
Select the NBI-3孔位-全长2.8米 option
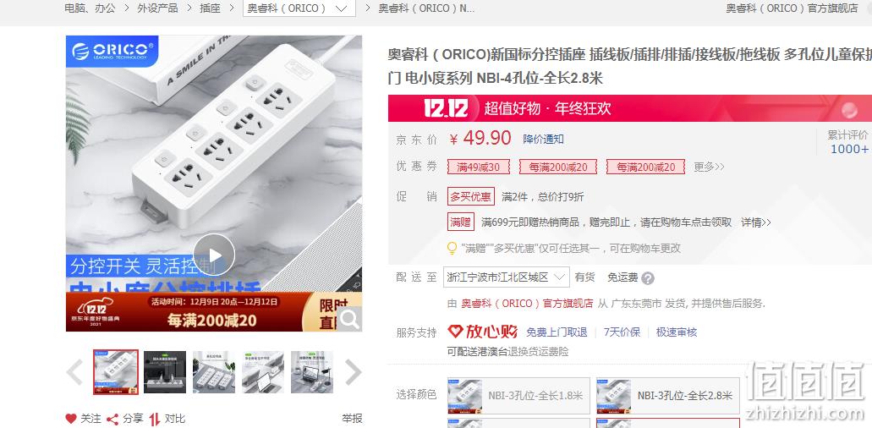[668, 395]
